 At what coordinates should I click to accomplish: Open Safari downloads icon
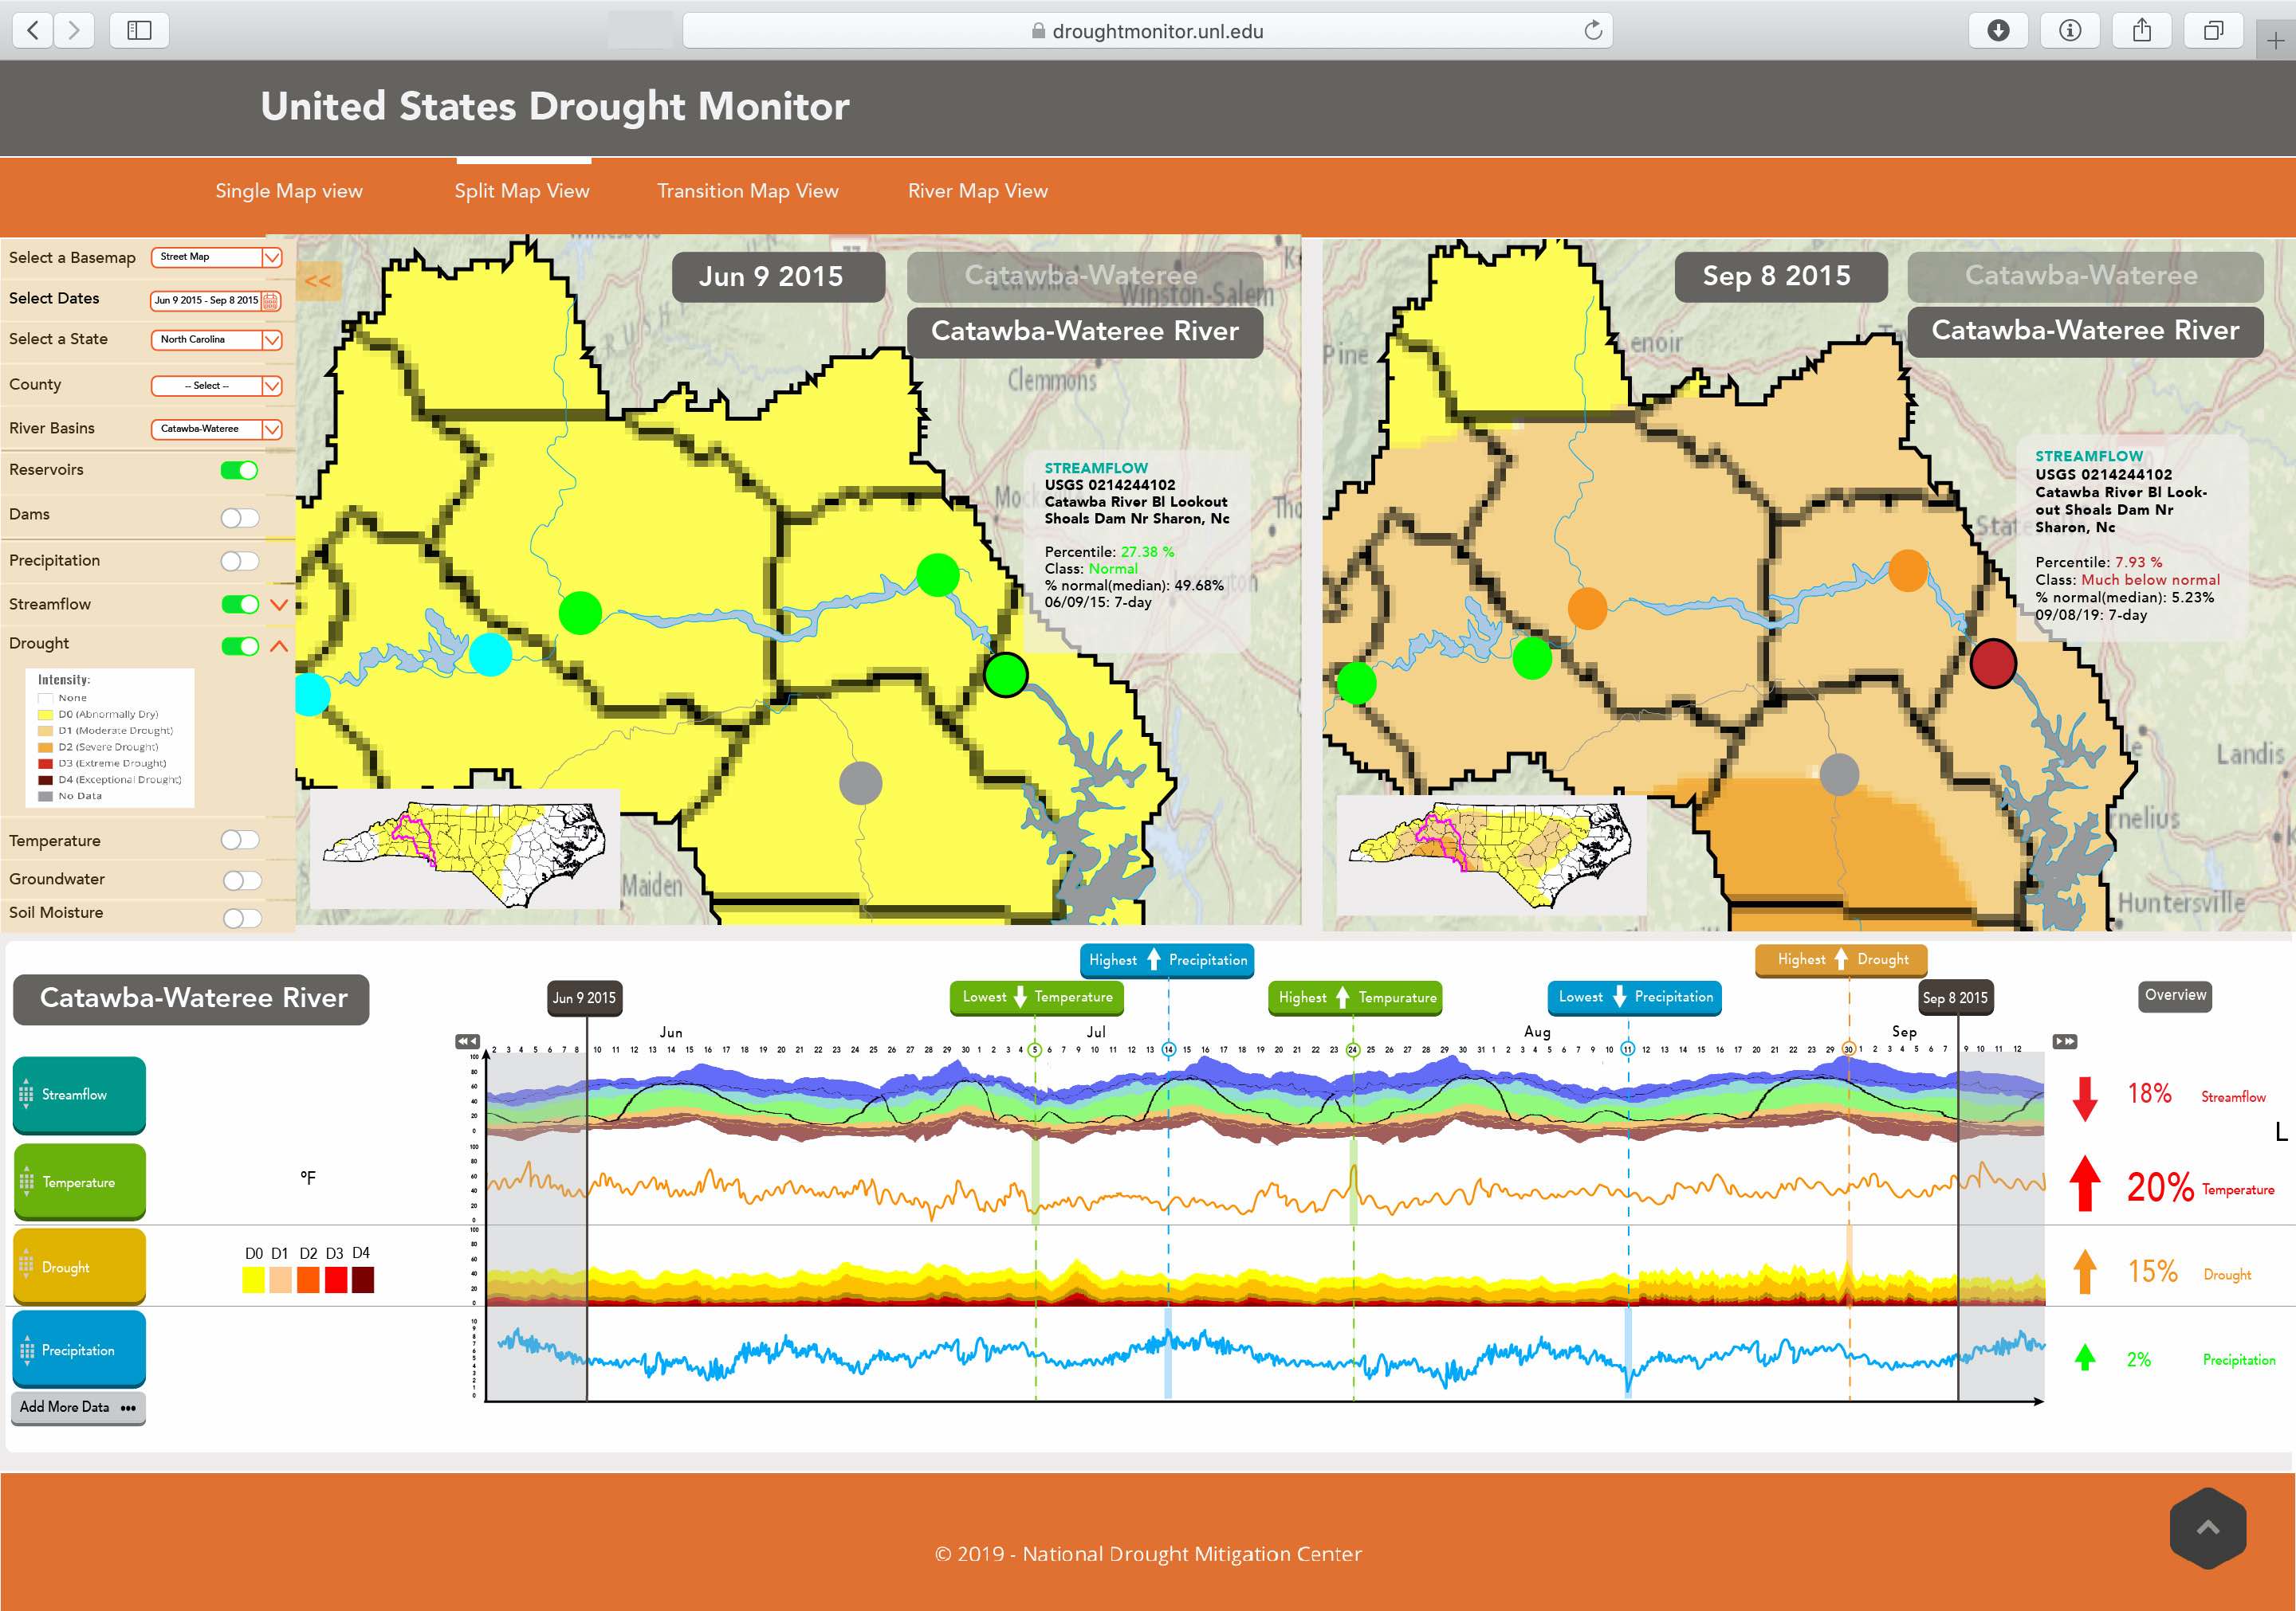pos(1998,30)
